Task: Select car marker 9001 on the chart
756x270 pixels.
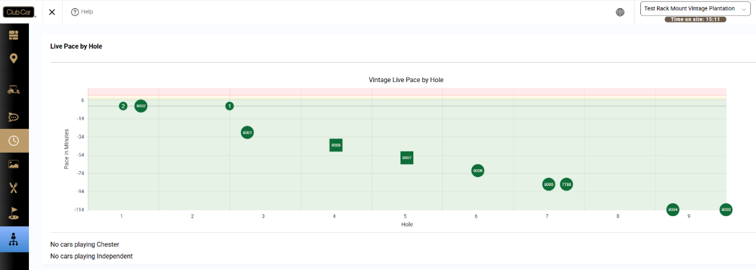Action: (x=248, y=132)
